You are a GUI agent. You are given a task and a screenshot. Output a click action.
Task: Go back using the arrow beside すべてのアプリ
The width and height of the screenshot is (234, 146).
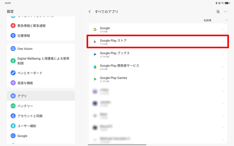click(90, 11)
